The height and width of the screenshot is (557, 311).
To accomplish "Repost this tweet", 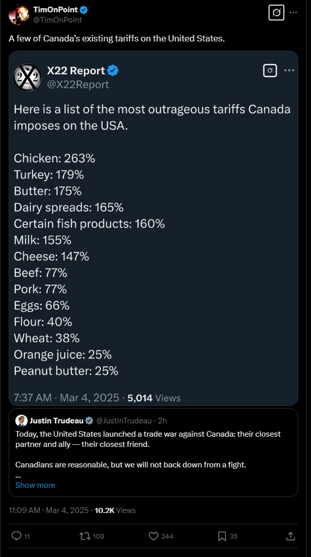I will (84, 536).
